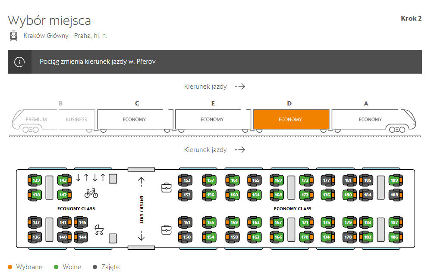Select seat 182
The image size is (428, 273).
tap(366, 237)
